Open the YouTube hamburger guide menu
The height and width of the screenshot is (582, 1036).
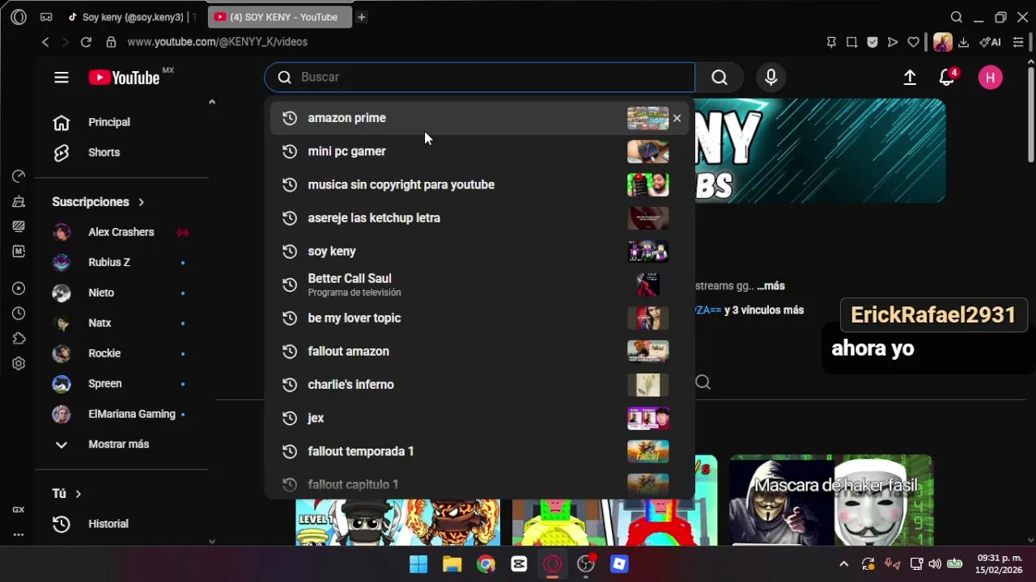click(x=62, y=78)
